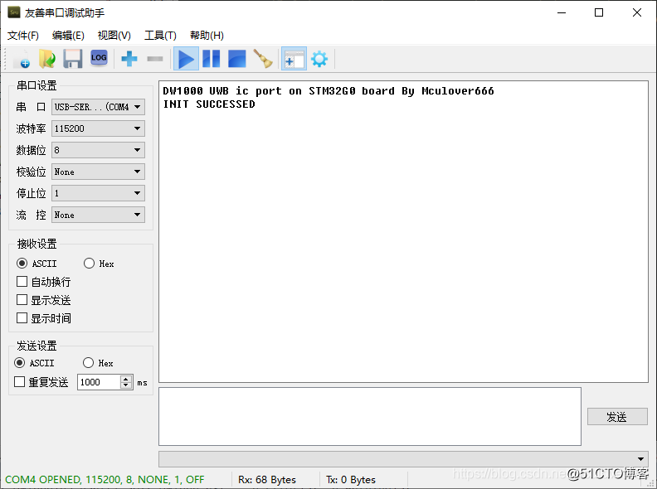The image size is (657, 489).
Task: Click the INIT SUCCESSED line
Action: pos(209,104)
